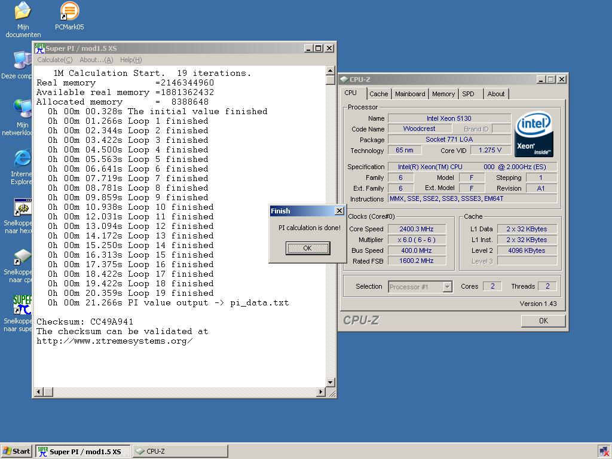Open the Calculate menu in Super PI
The width and height of the screenshot is (612, 459).
(x=54, y=60)
